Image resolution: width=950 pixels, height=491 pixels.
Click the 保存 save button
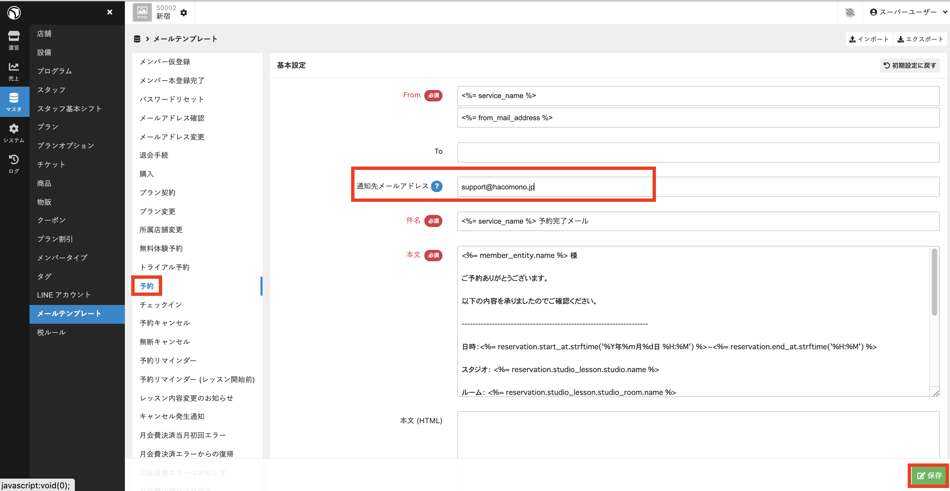929,476
